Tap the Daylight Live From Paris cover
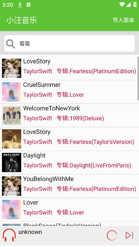This screenshot has width=139, height=247. pyautogui.click(x=12, y=162)
